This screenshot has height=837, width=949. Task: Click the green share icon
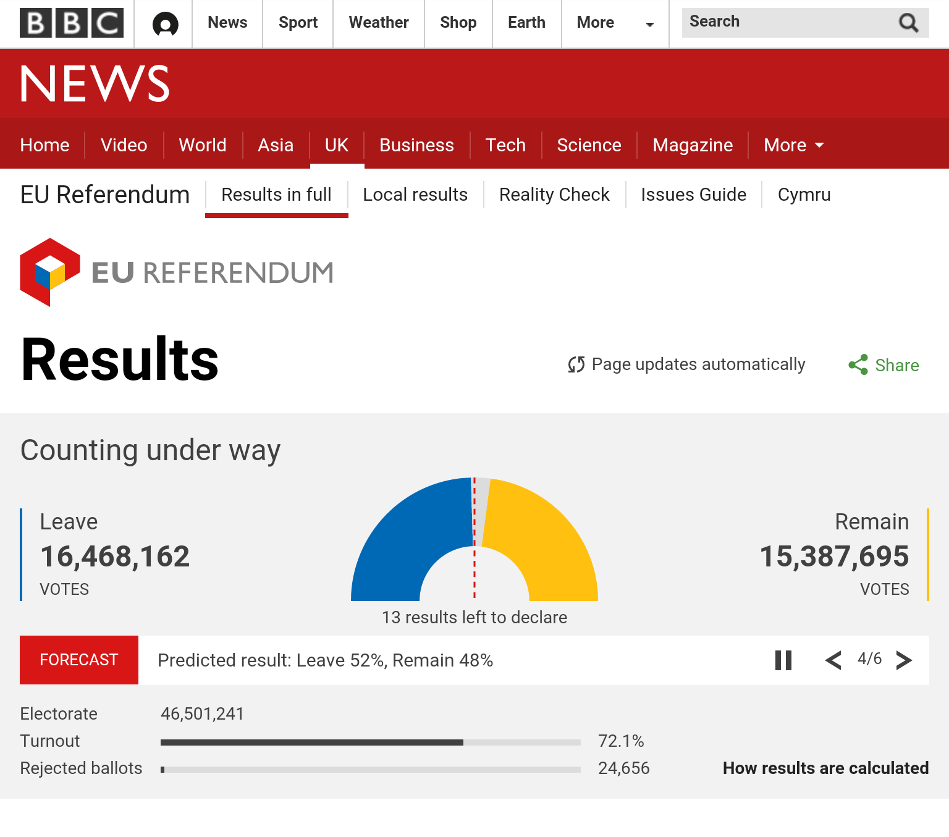[x=858, y=364]
